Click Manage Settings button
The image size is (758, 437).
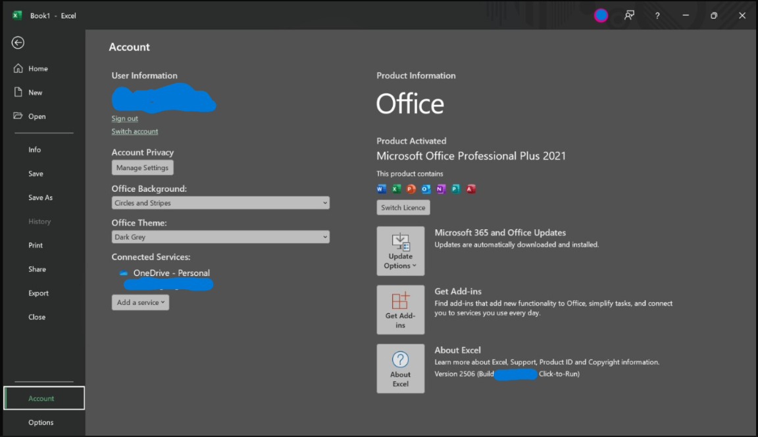[x=143, y=168]
